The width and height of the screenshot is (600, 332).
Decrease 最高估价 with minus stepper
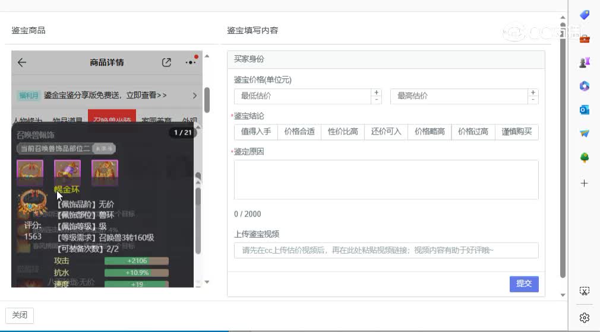533,100
